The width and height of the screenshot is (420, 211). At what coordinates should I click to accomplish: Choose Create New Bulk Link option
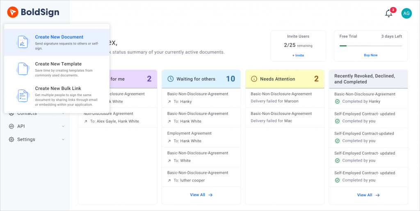(x=58, y=88)
